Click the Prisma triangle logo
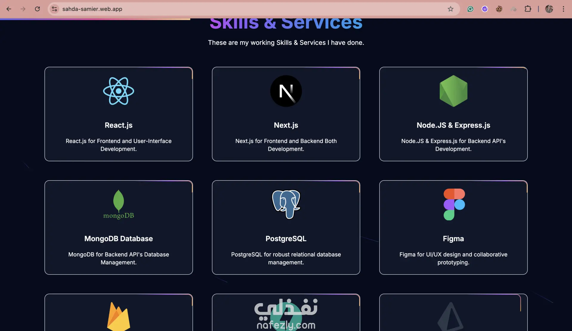 click(450, 318)
